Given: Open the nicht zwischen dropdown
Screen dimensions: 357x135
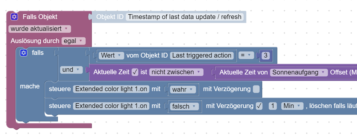Looking at the screenshot, I should [176, 72].
